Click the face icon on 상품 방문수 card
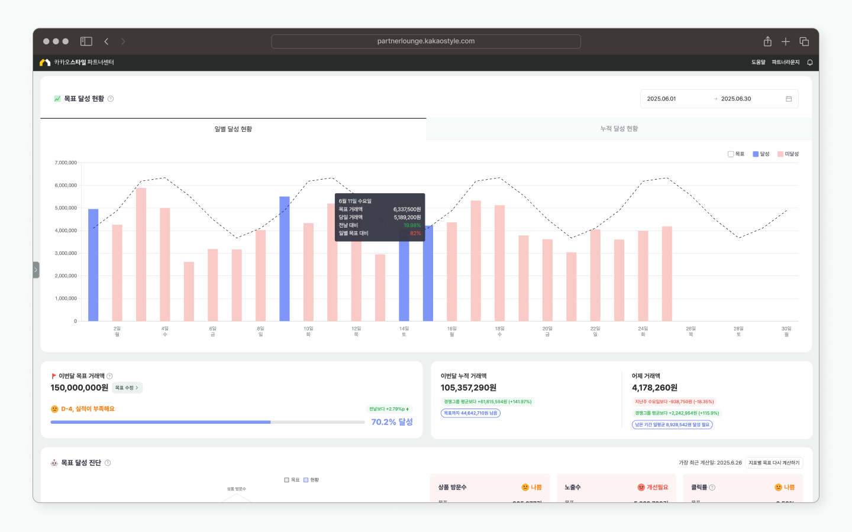 point(525,488)
